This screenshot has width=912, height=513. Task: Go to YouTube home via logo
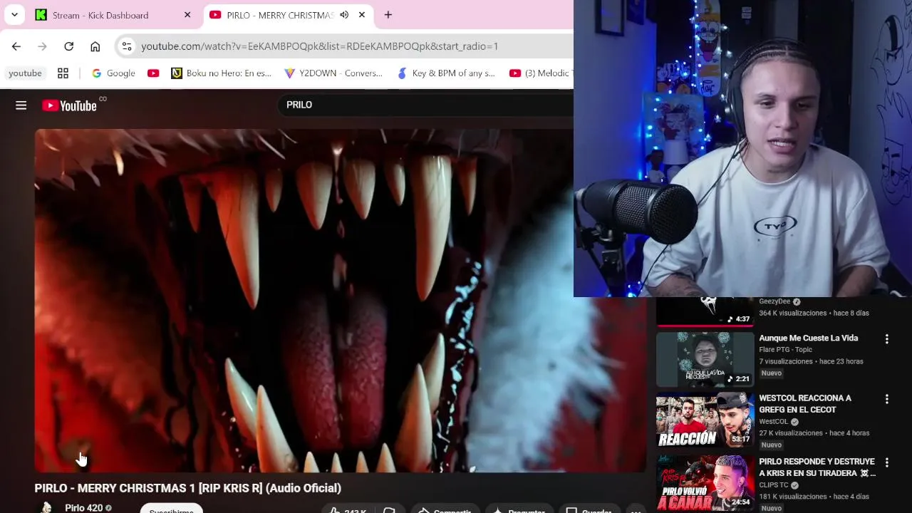coord(69,105)
